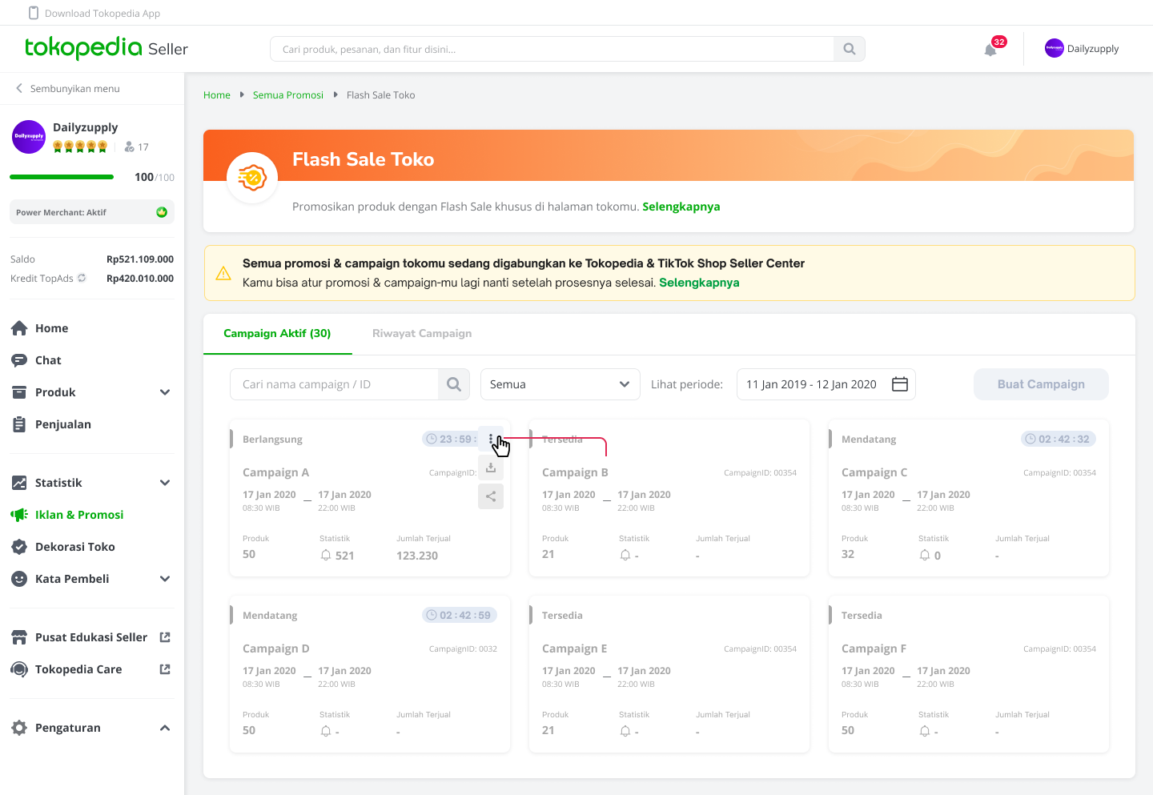Screen dimensions: 1153x795
Task: Click the campaign name search field
Action: tap(335, 384)
